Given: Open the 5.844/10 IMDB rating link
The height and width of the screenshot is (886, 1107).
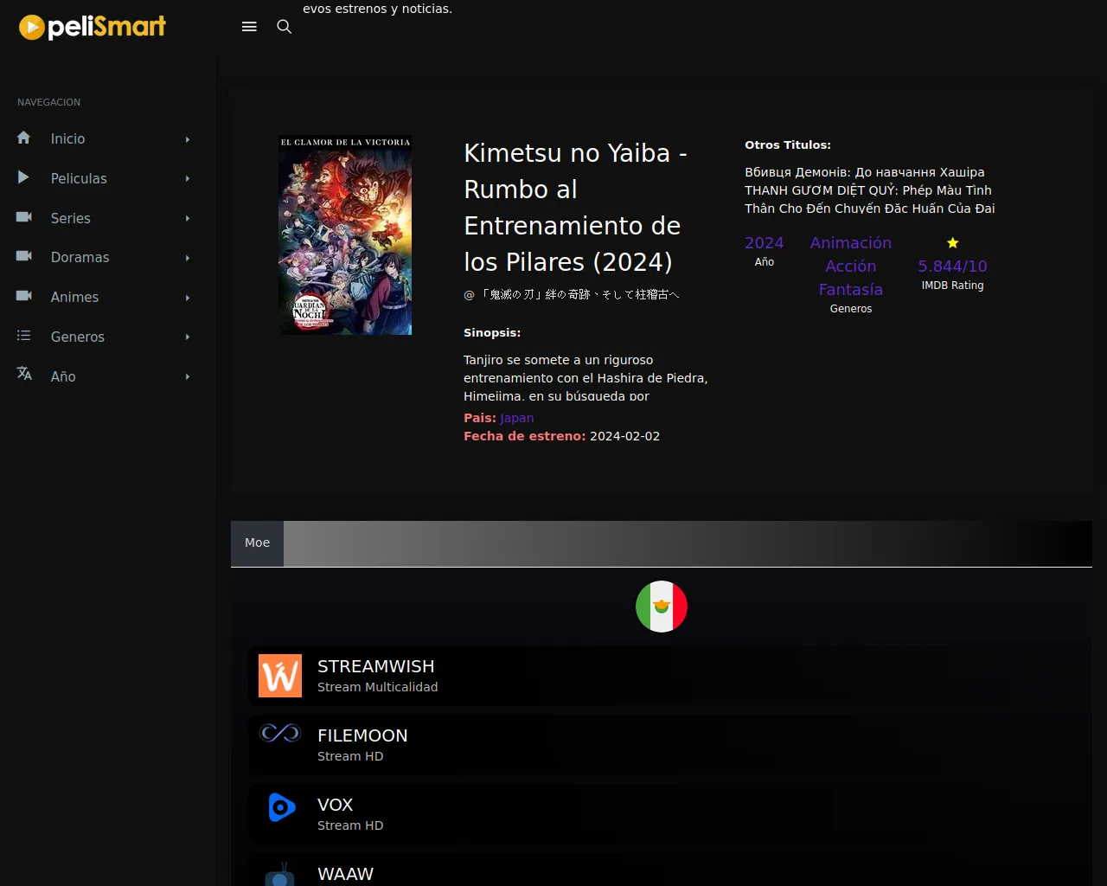Looking at the screenshot, I should click(x=952, y=266).
